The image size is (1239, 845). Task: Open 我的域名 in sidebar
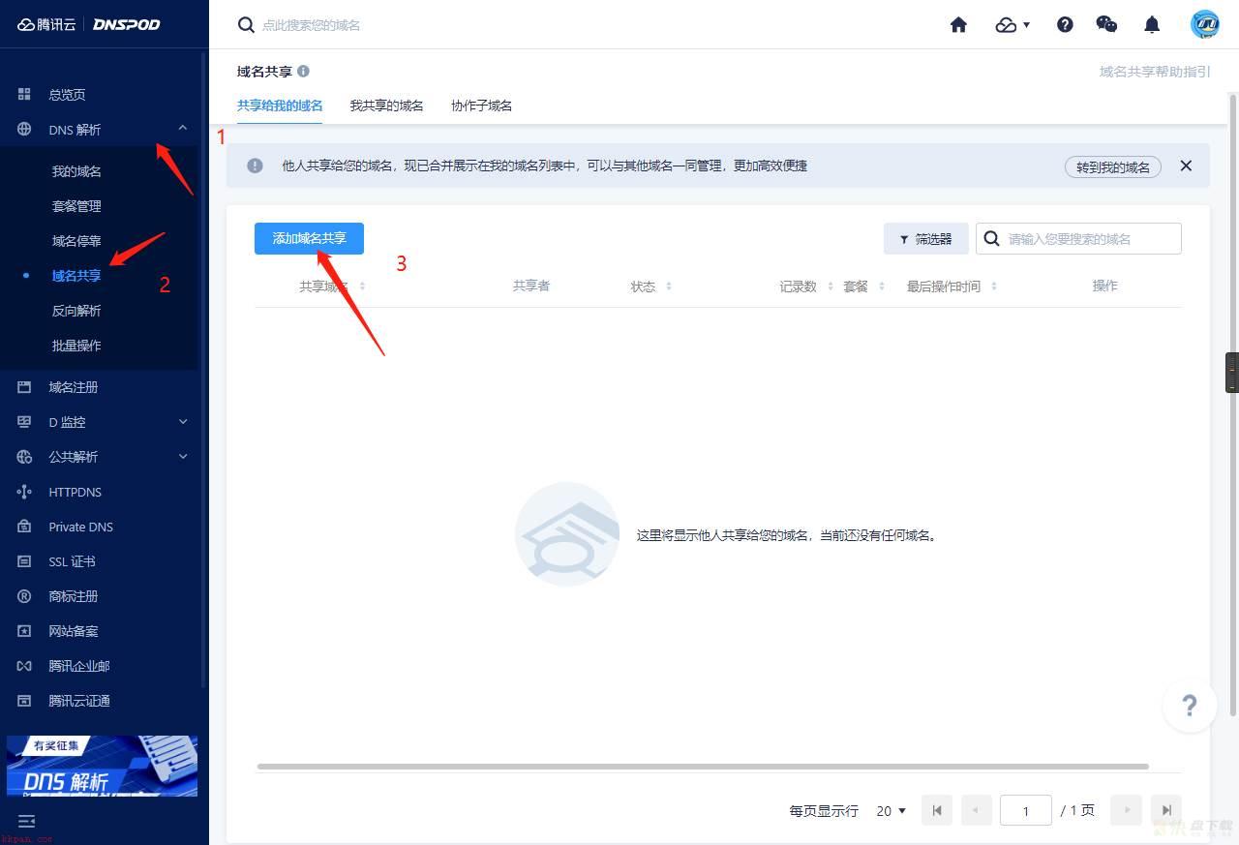[x=76, y=171]
